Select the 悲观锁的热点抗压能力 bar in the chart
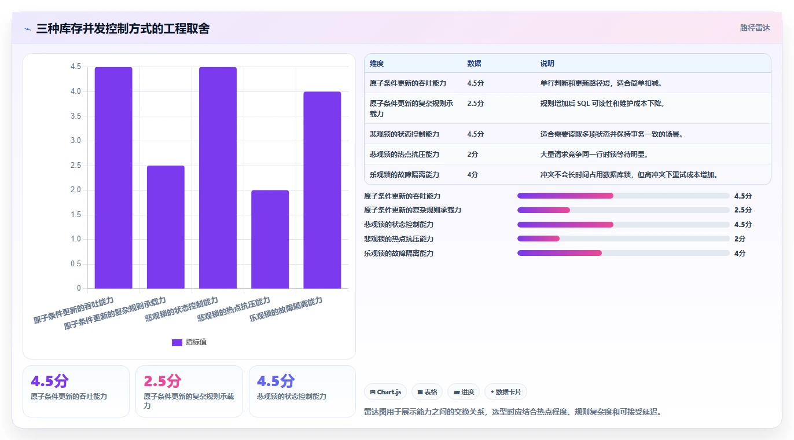The height and width of the screenshot is (440, 794). 270,239
